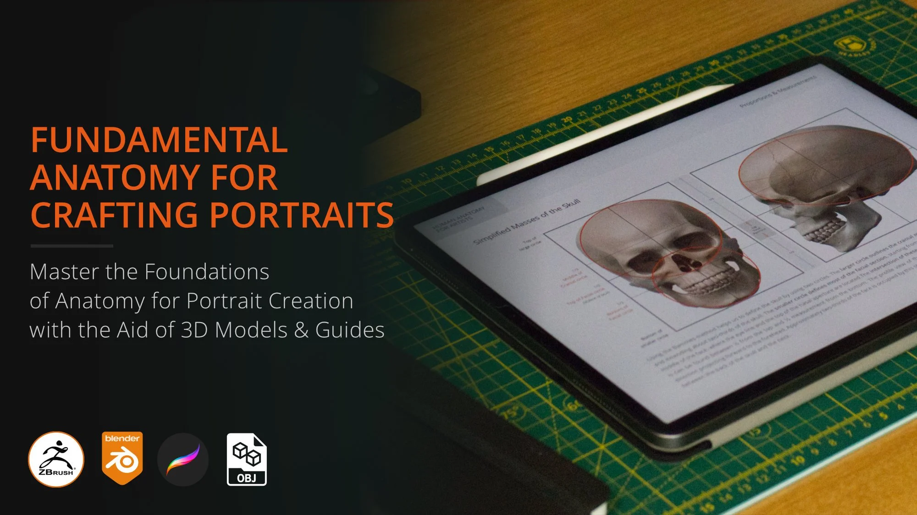Click the Top of large circle annotation
This screenshot has height=515, width=917.
pos(531,242)
